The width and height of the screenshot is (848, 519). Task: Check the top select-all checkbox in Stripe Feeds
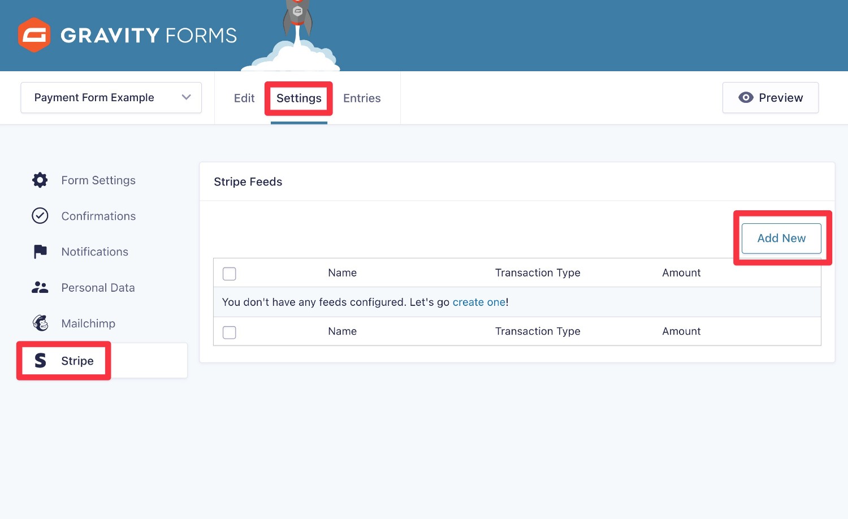coord(229,273)
